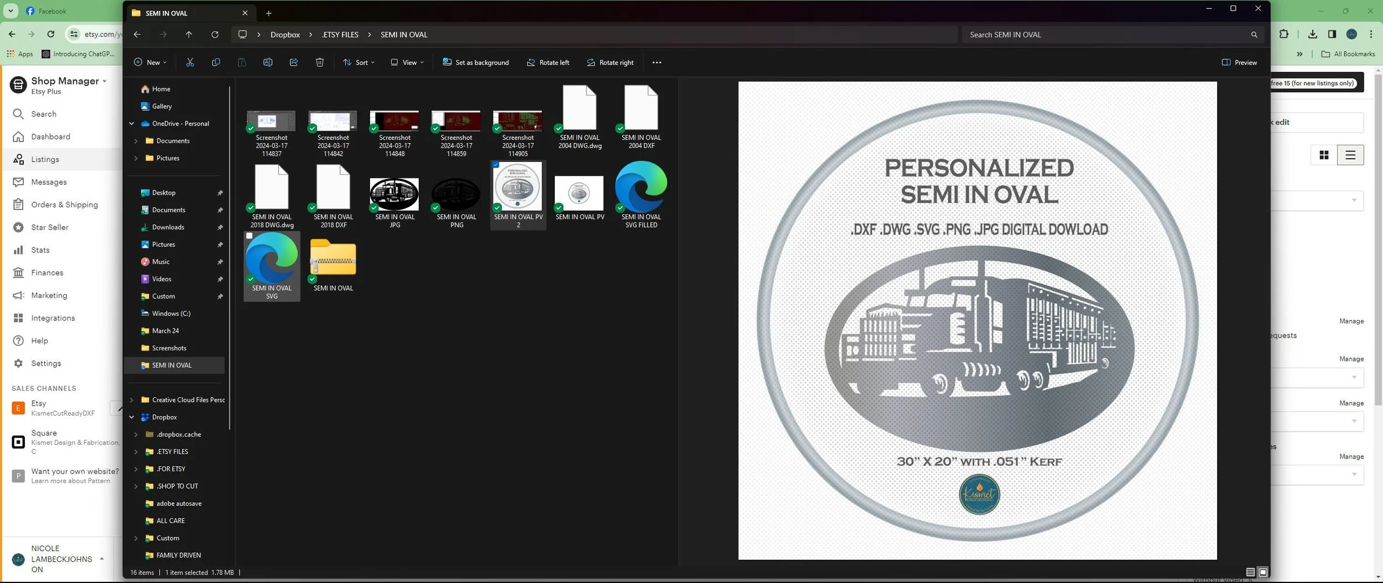Select grid view icon on Etsy listings page
1383x583 pixels.
pyautogui.click(x=1324, y=155)
